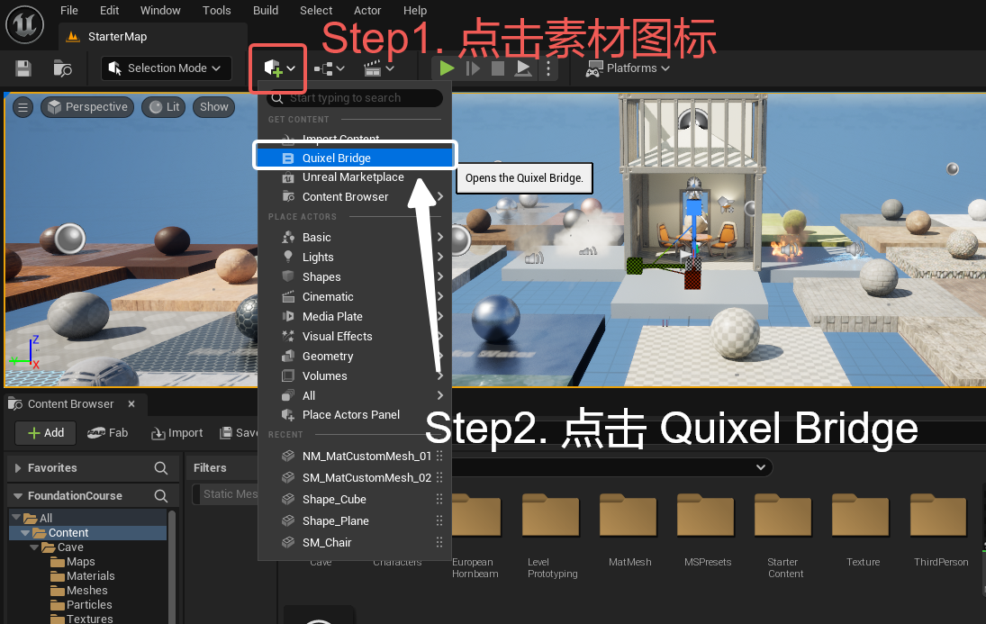Open the Select menu
This screenshot has width=986, height=624.
pos(316,11)
